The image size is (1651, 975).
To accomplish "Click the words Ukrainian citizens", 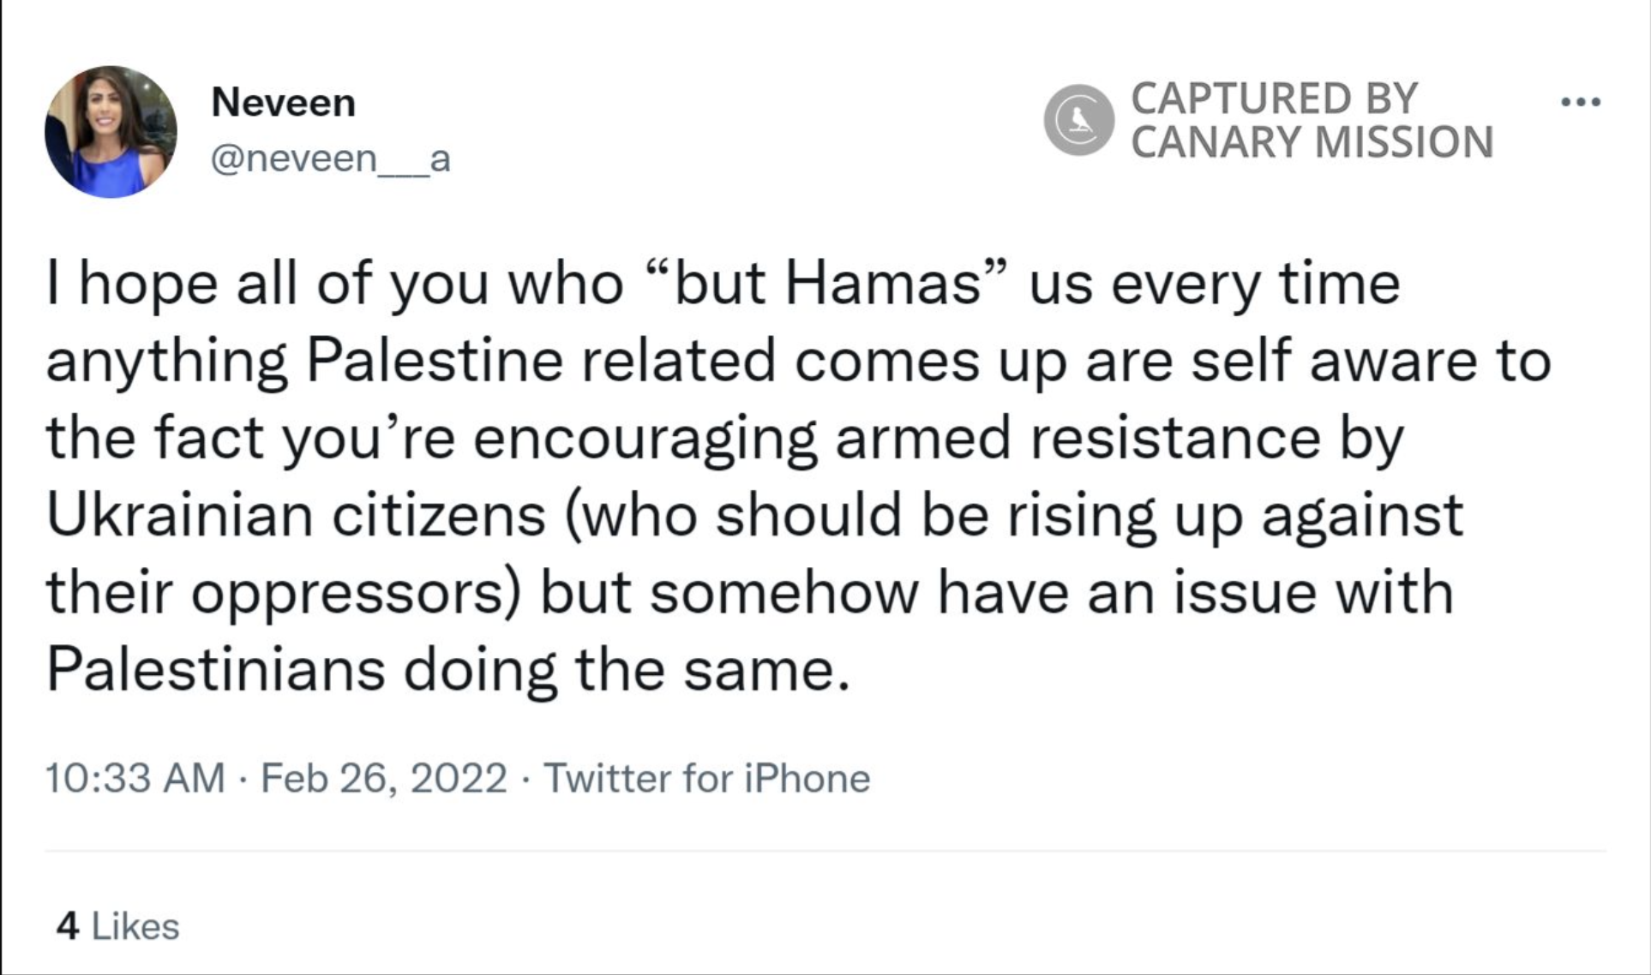I will pyautogui.click(x=296, y=516).
